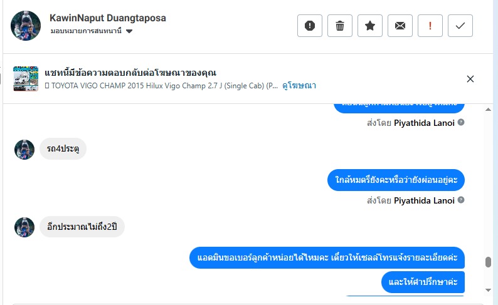The width and height of the screenshot is (498, 305).
Task: Click the ดูโฆษณา link
Action: [299, 85]
